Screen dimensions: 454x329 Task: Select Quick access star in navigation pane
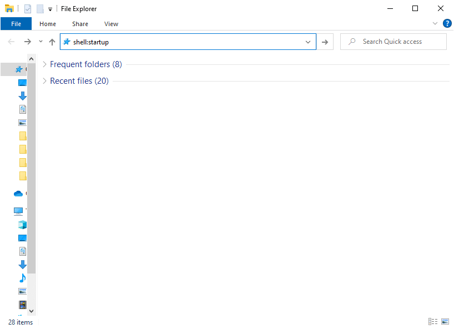[18, 69]
